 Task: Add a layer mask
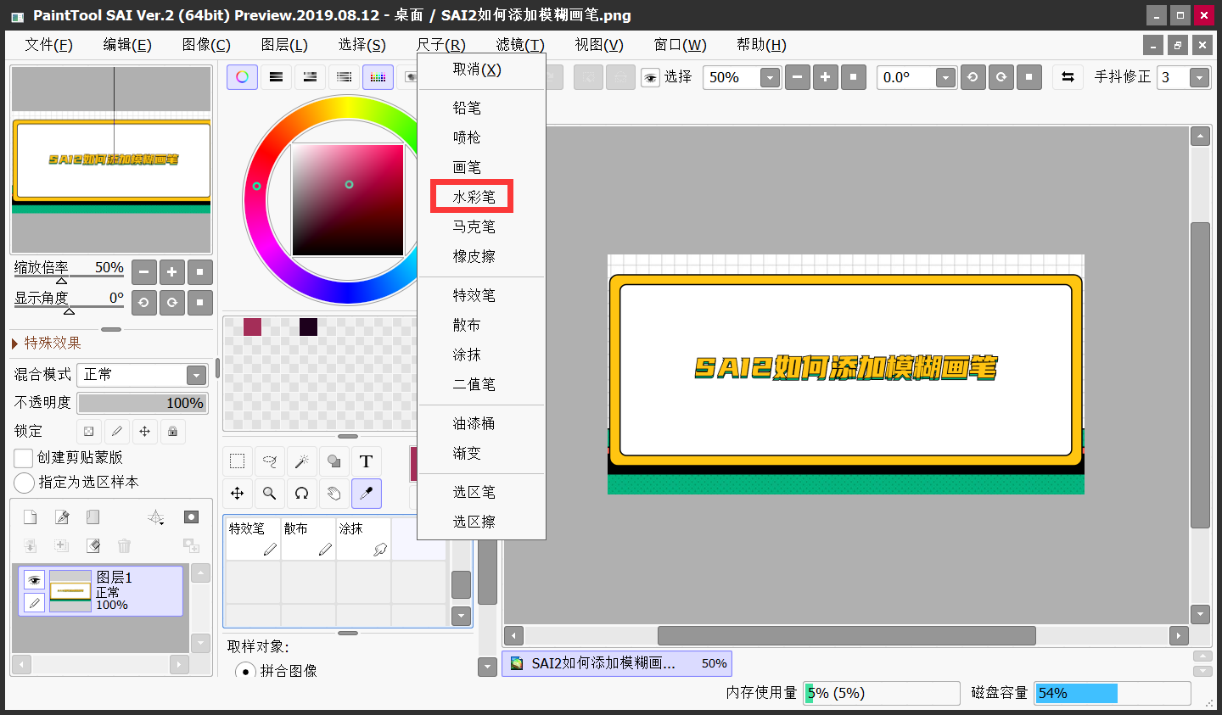pos(192,517)
